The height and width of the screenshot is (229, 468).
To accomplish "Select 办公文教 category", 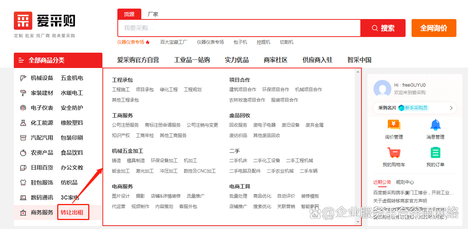I will 72,168.
